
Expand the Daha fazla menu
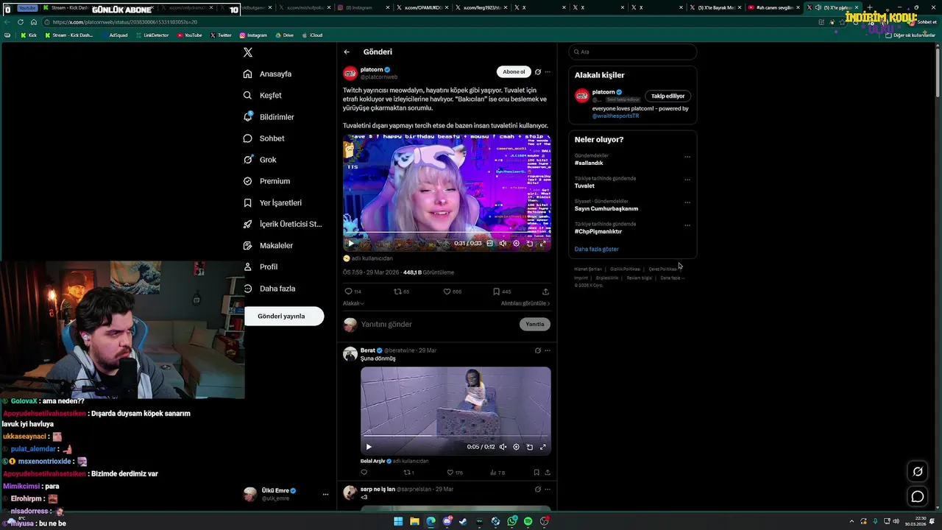269,289
